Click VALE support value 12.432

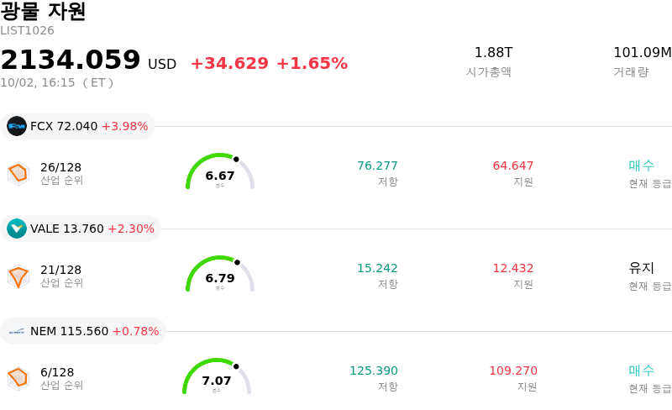[x=513, y=268]
